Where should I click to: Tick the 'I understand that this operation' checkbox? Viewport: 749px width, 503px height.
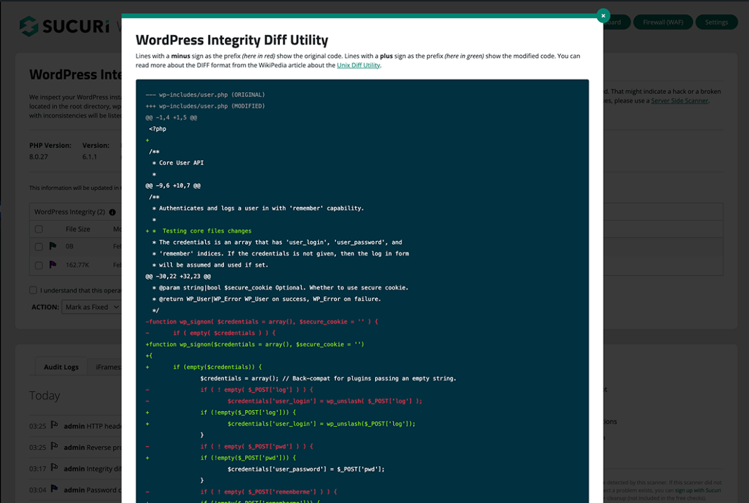point(33,290)
